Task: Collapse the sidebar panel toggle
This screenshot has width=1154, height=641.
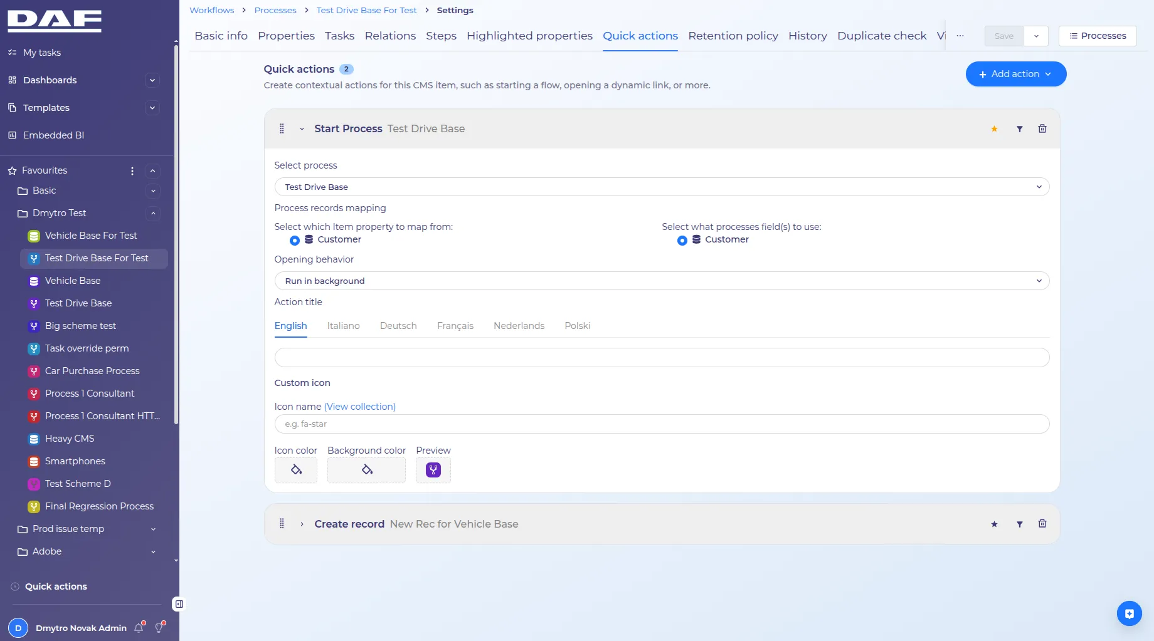Action: 179,604
